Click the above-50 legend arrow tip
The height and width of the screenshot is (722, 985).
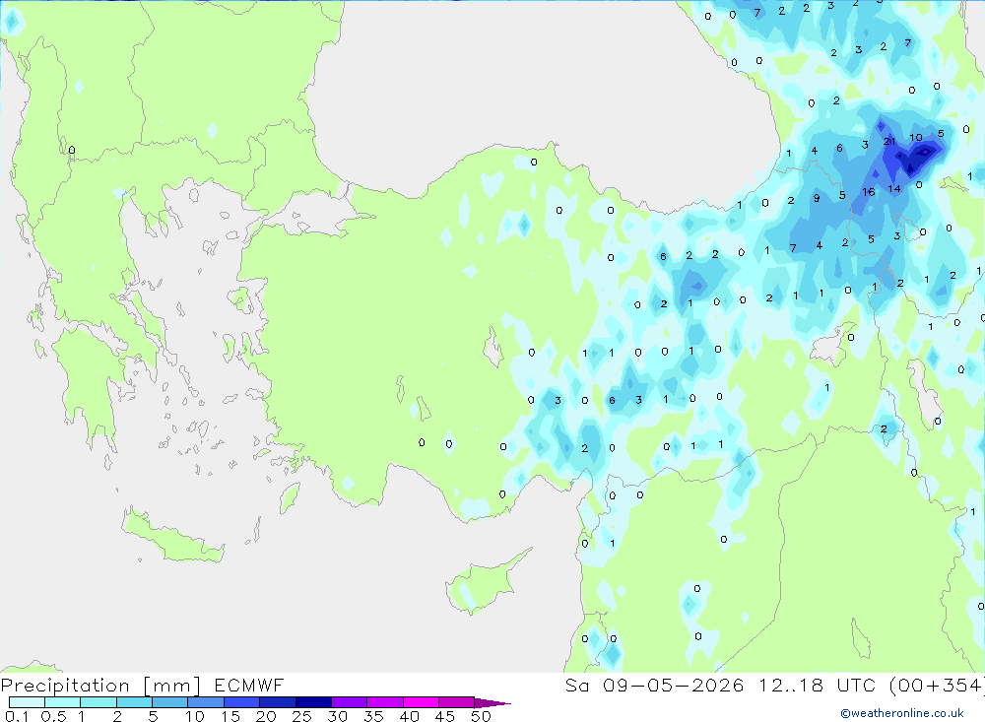[492, 702]
